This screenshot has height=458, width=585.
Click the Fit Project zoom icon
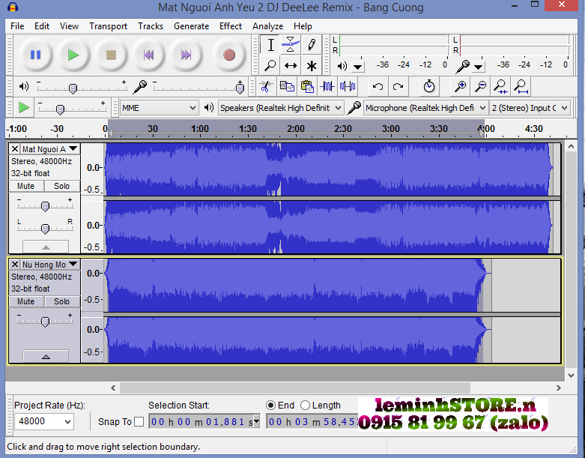click(x=521, y=87)
